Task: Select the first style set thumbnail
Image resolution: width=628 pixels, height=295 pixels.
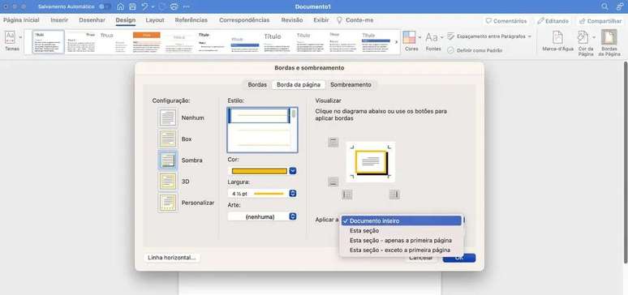Action: point(48,41)
